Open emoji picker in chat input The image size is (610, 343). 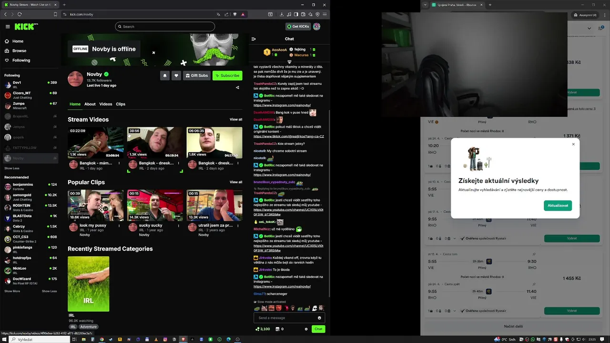(x=319, y=318)
